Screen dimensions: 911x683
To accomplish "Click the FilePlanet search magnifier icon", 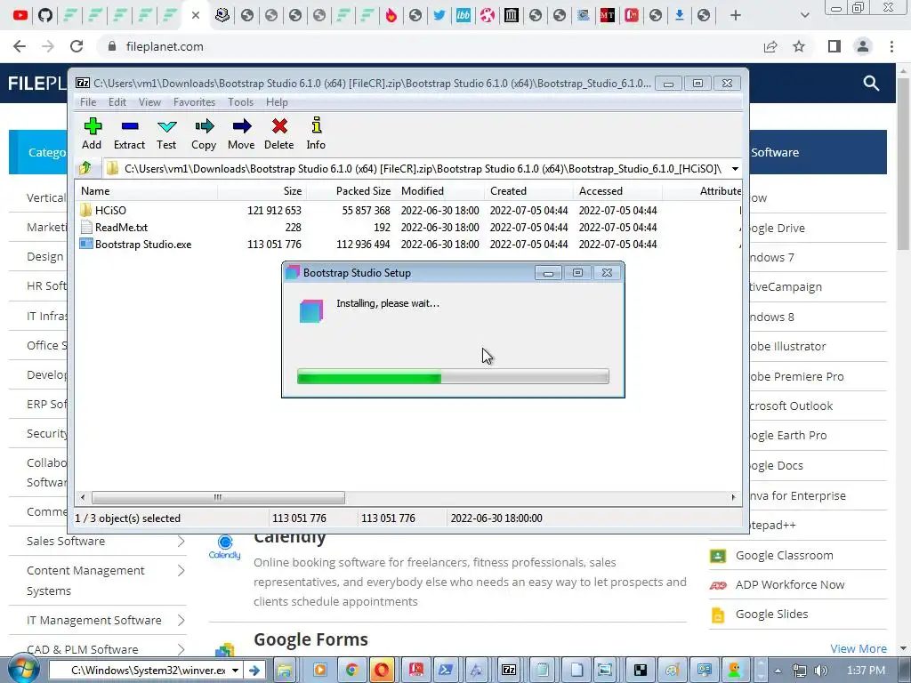I will [871, 83].
